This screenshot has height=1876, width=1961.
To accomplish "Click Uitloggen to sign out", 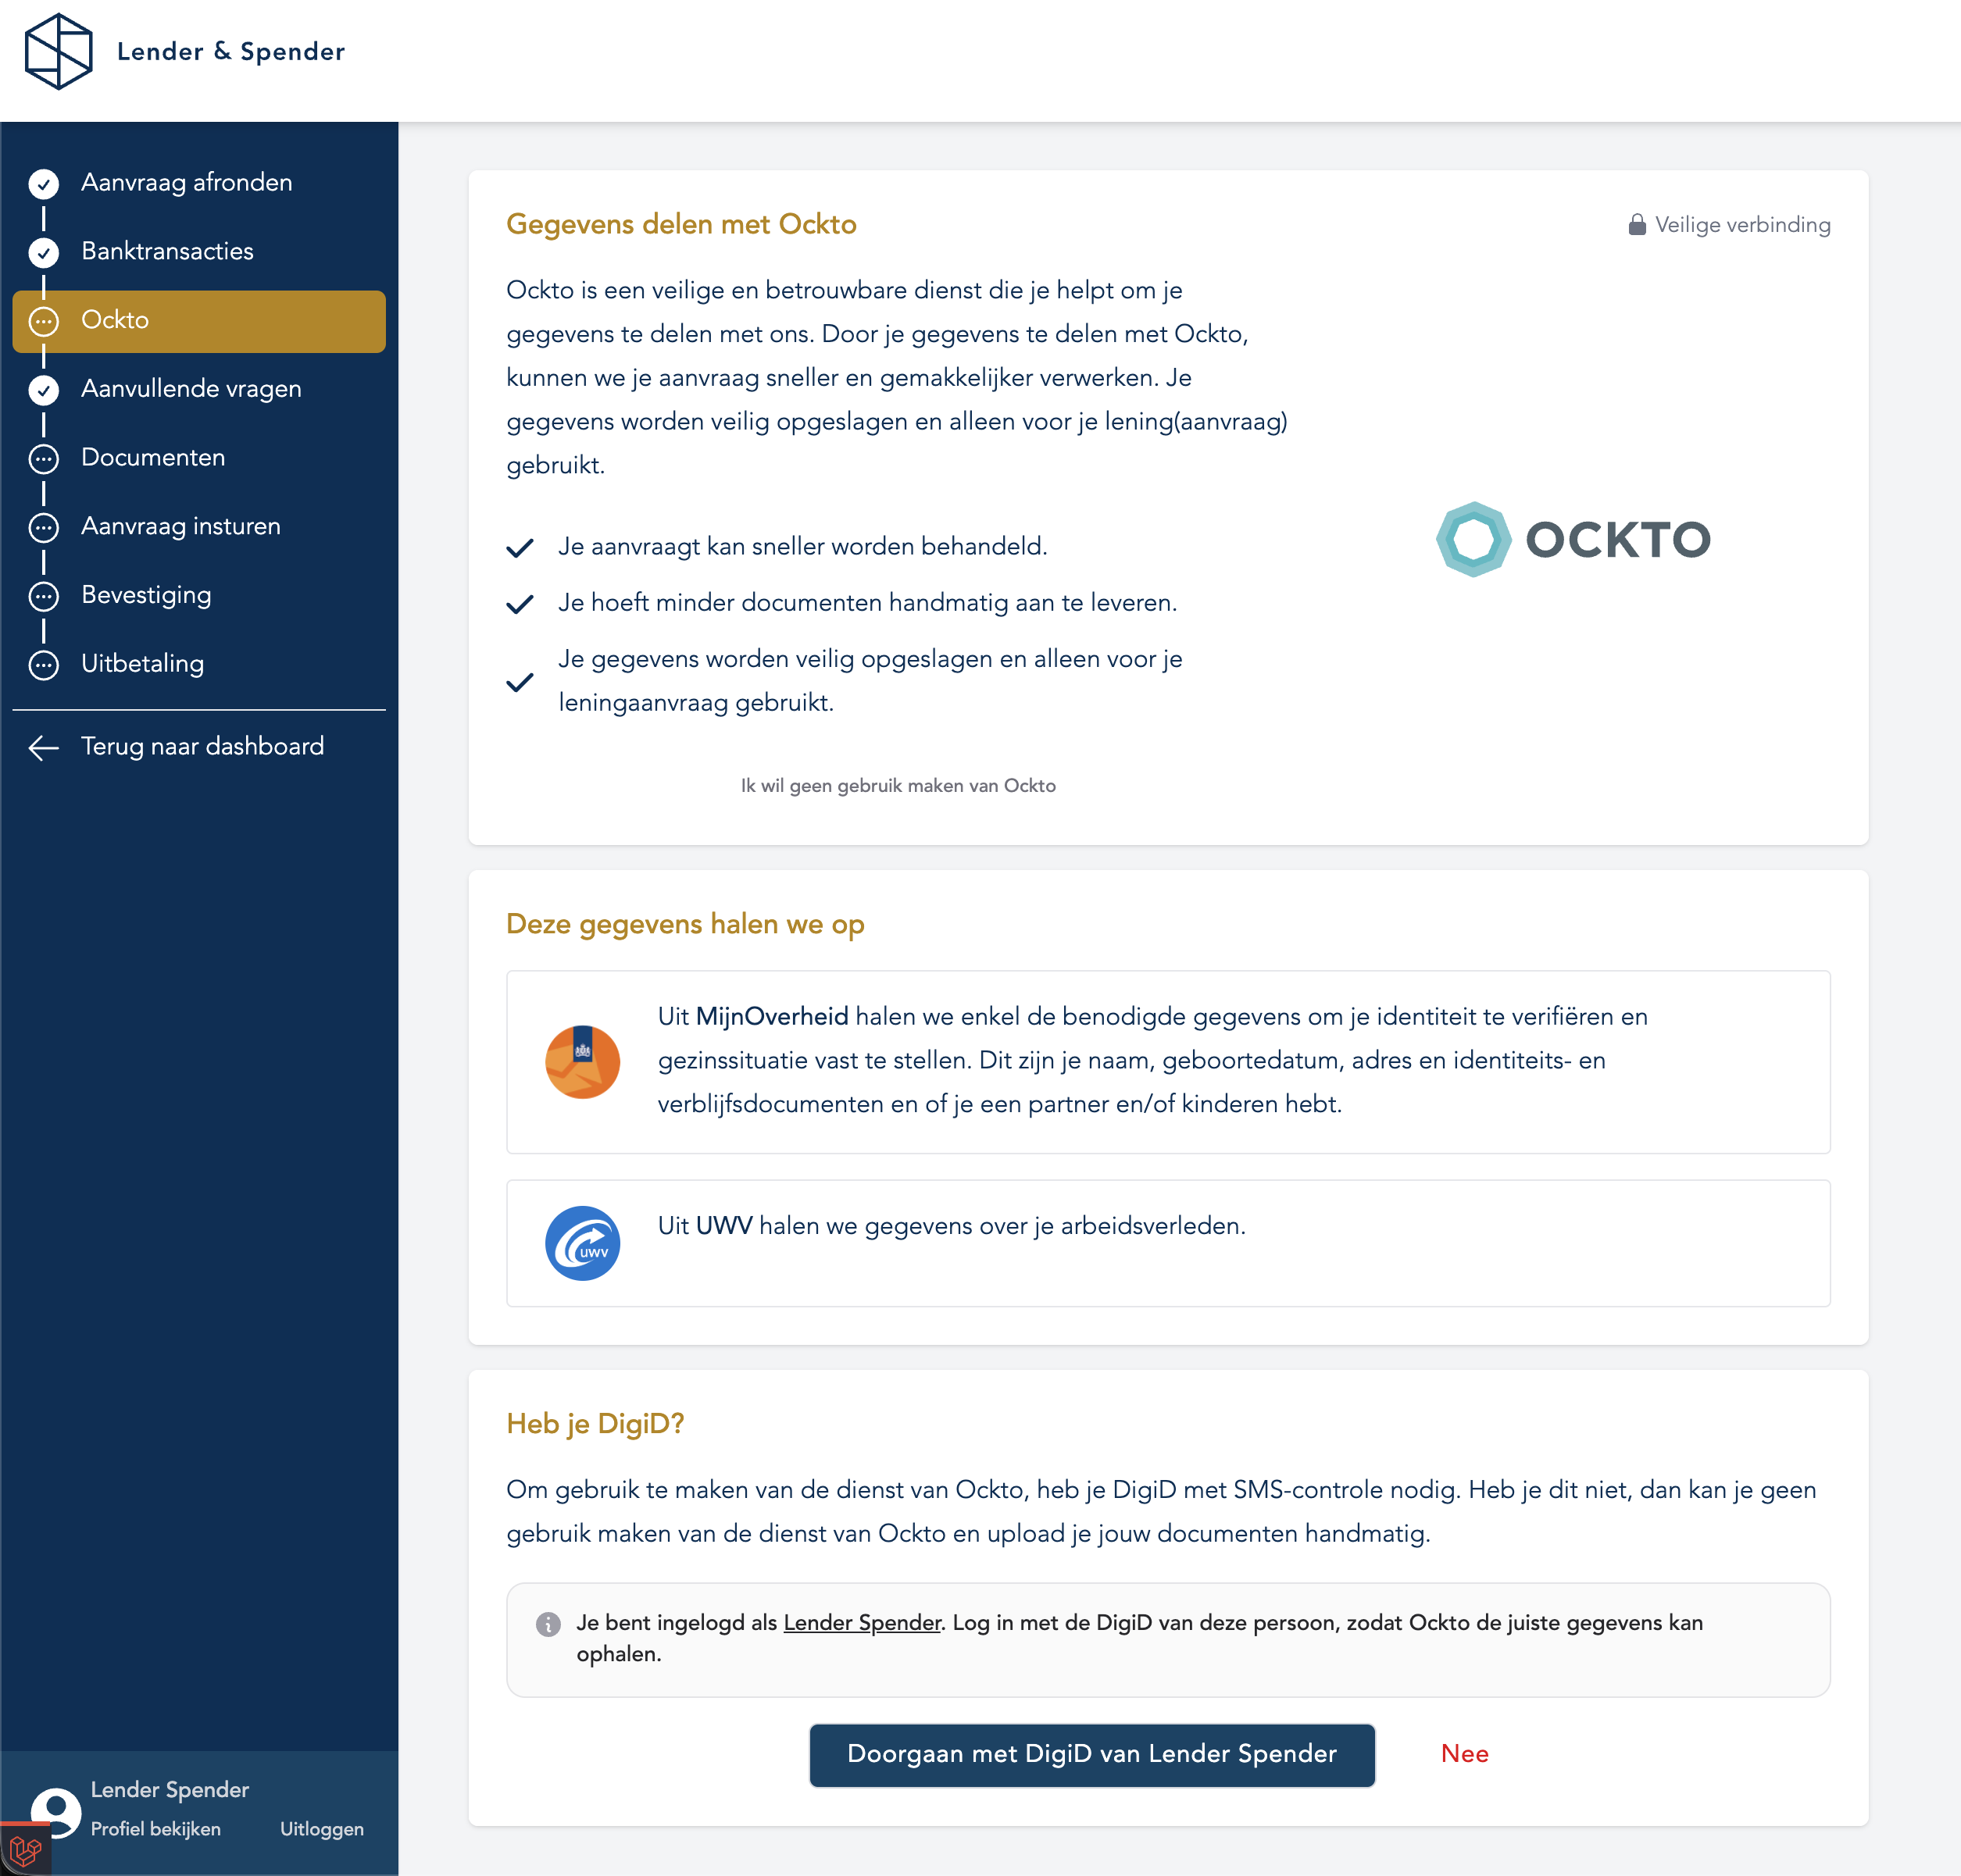I will (322, 1829).
